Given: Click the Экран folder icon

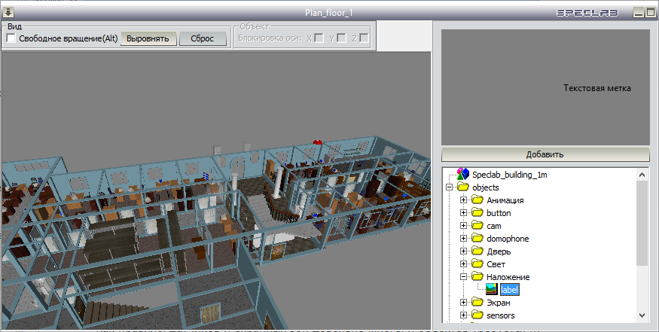Looking at the screenshot, I should coord(477,302).
